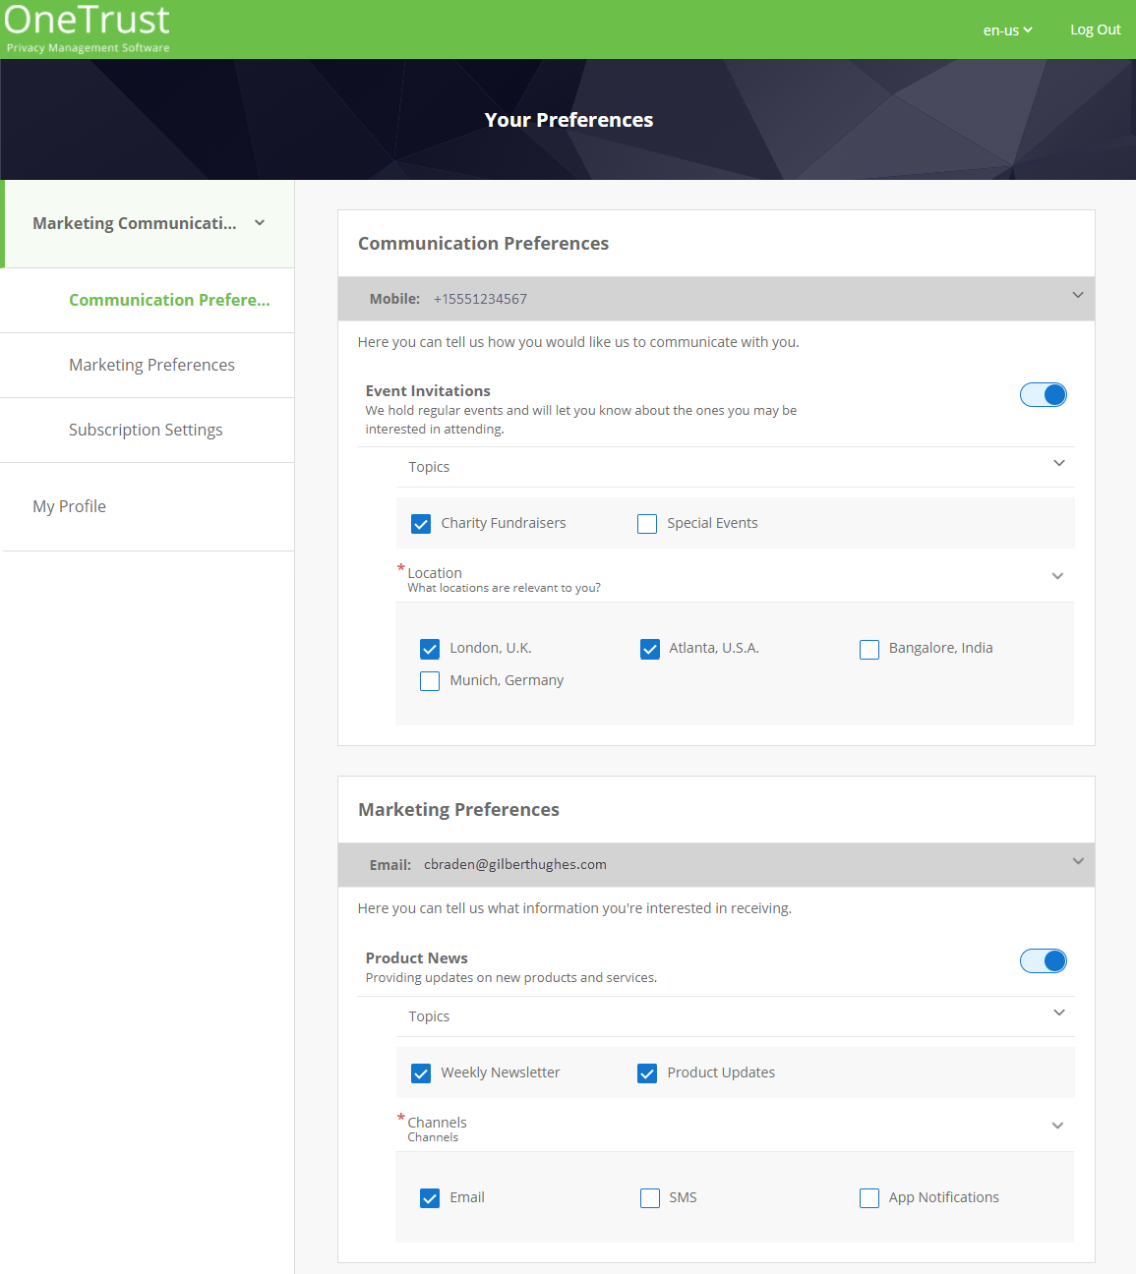Check the Munich, Germany location
Image resolution: width=1136 pixels, height=1274 pixels.
pyautogui.click(x=429, y=680)
